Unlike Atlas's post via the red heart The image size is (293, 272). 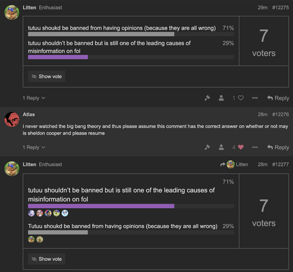coord(241,147)
